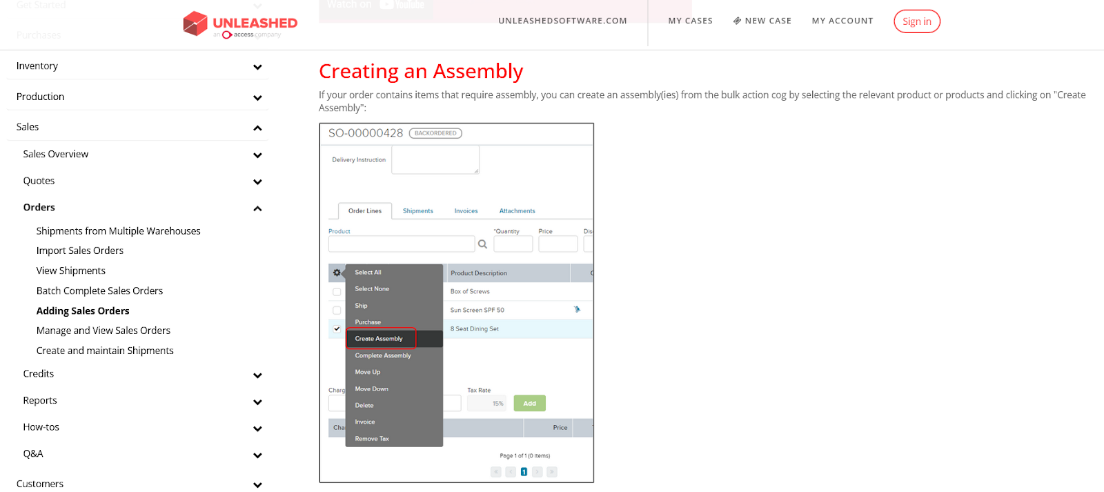Click the bulk action cog icon
The width and height of the screenshot is (1104, 492).
pos(337,273)
